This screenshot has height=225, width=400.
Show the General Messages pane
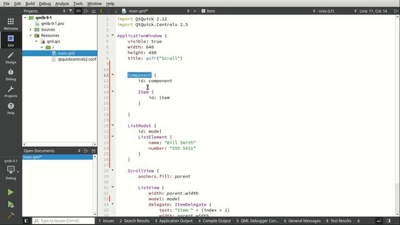pyautogui.click(x=302, y=221)
